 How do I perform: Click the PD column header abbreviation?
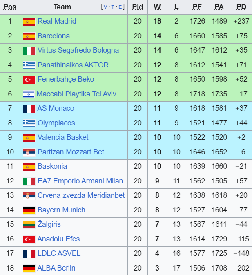point(241,7)
